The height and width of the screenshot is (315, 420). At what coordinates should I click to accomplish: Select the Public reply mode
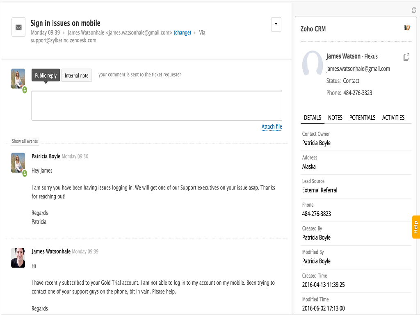pos(45,75)
